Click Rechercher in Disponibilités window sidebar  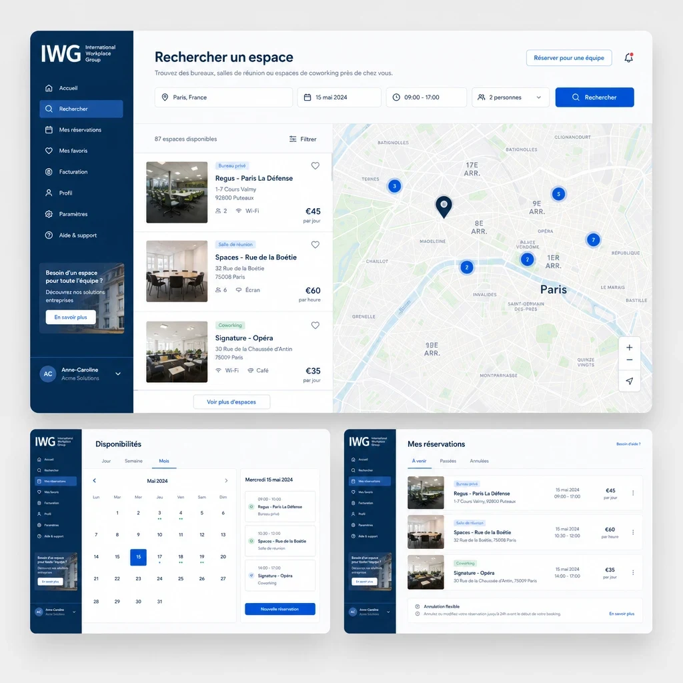(x=55, y=470)
